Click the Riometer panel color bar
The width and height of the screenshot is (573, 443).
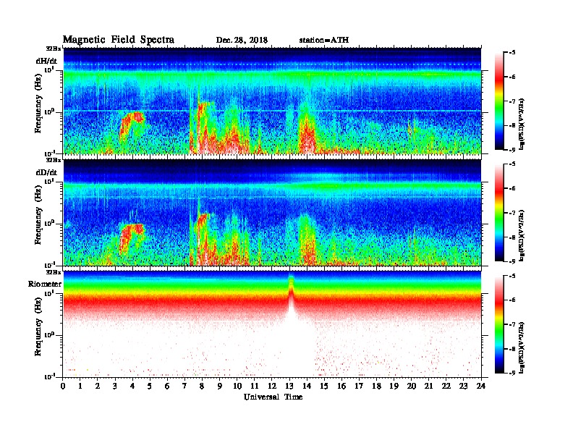499,324
